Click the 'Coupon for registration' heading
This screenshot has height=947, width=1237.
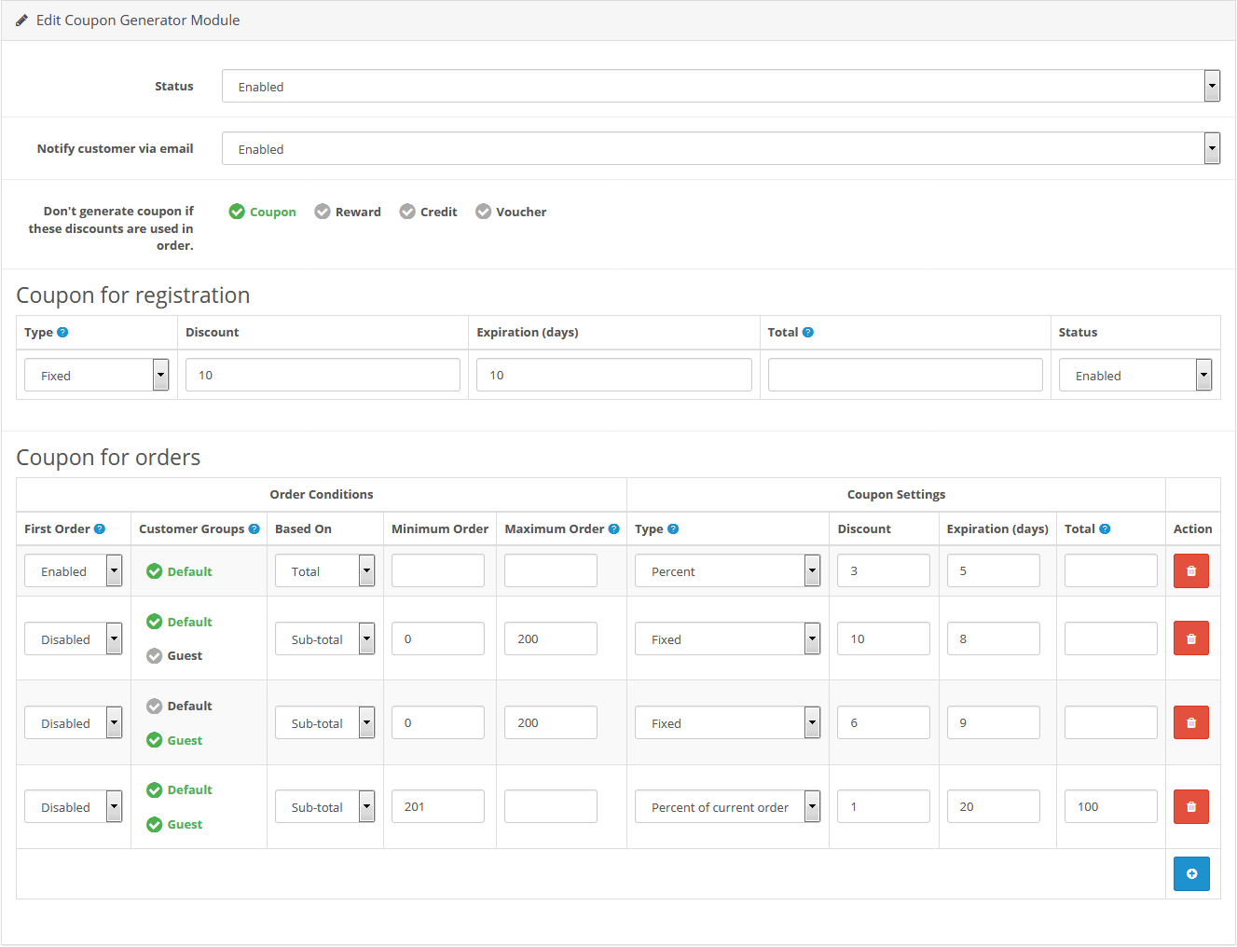133,295
